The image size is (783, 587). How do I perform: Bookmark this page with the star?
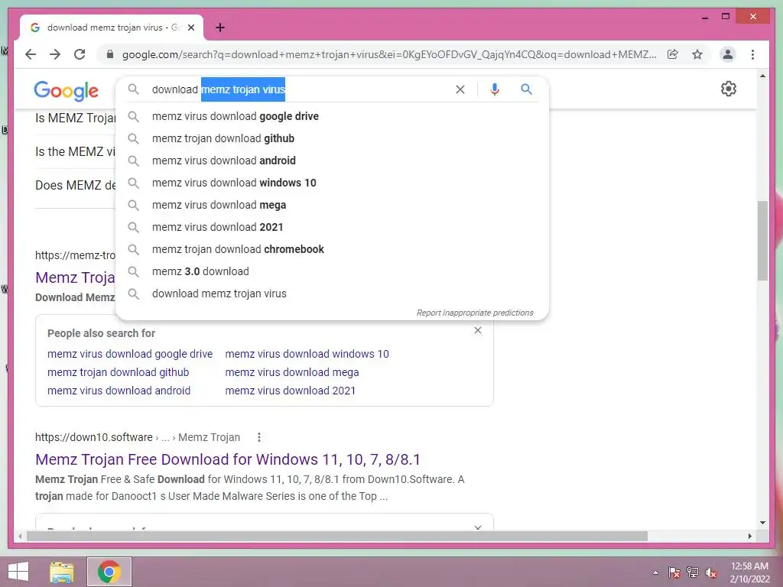[697, 54]
